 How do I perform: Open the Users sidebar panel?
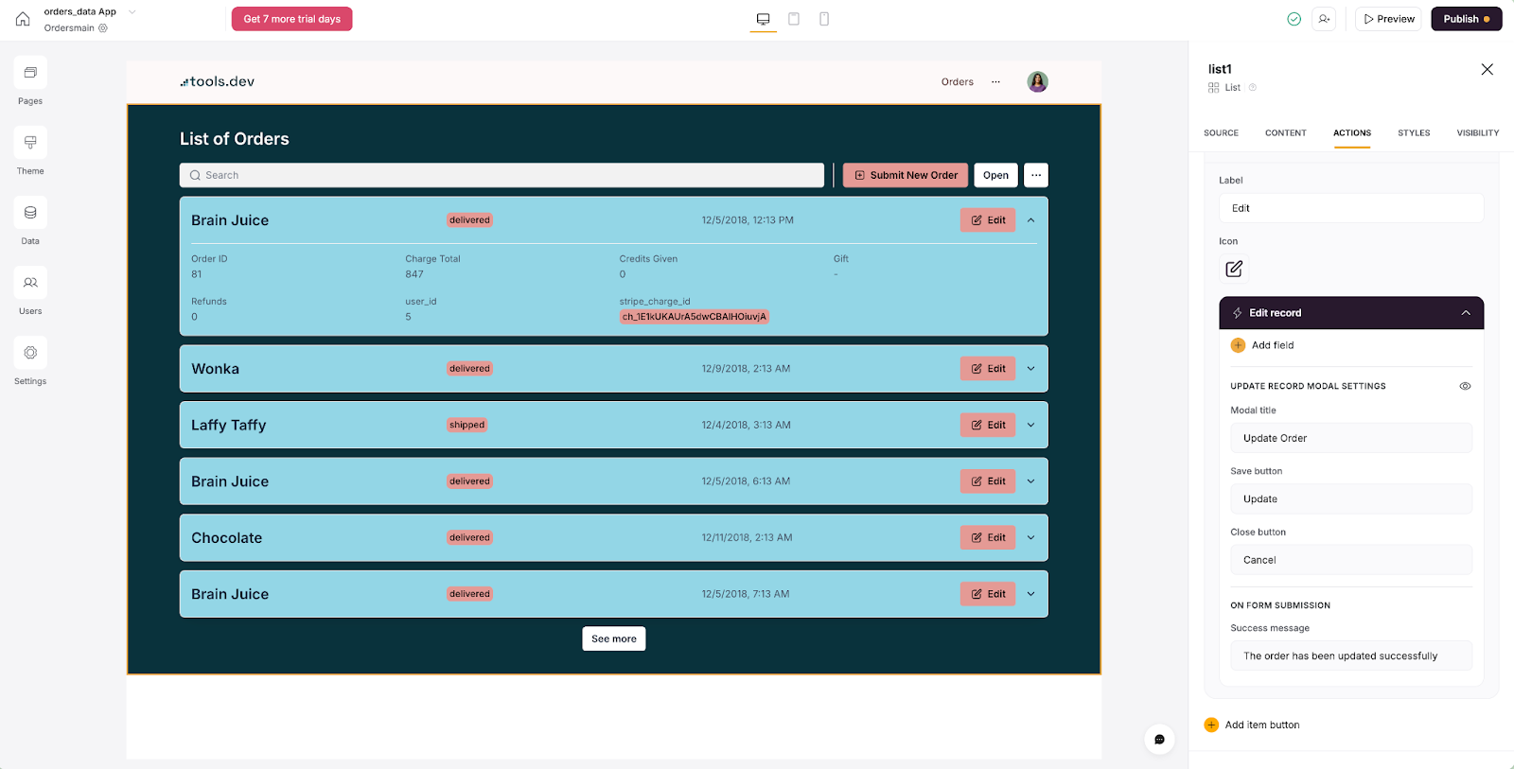[30, 283]
